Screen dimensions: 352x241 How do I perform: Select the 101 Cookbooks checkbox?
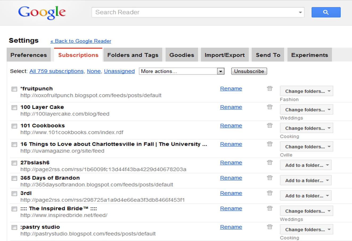[14, 126]
